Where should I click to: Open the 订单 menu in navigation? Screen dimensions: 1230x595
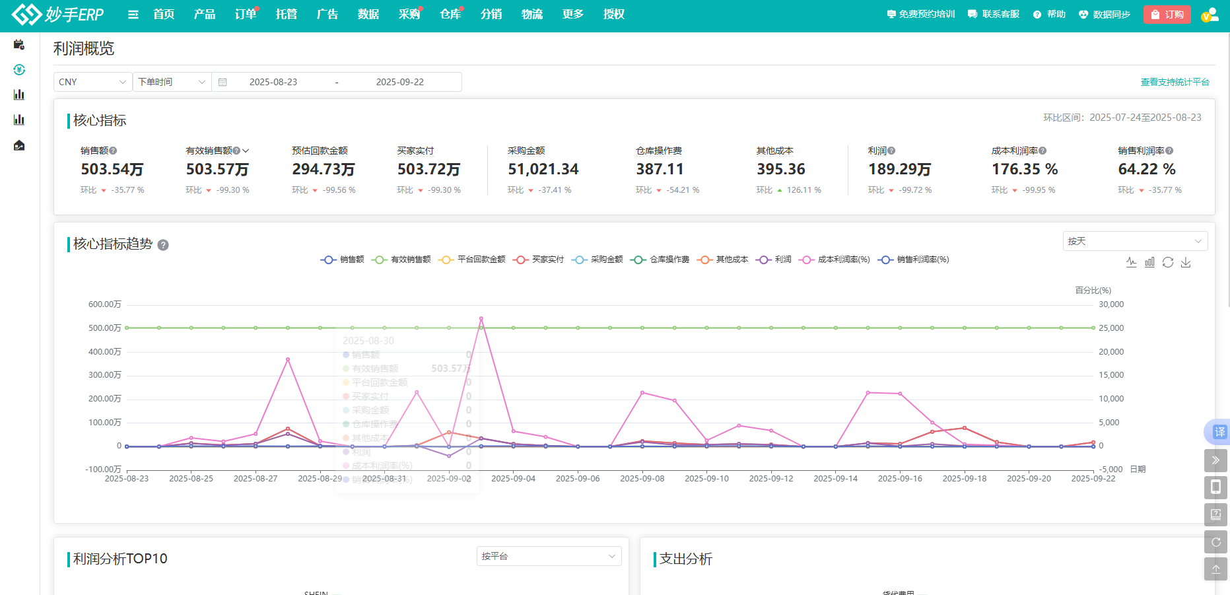coord(245,15)
